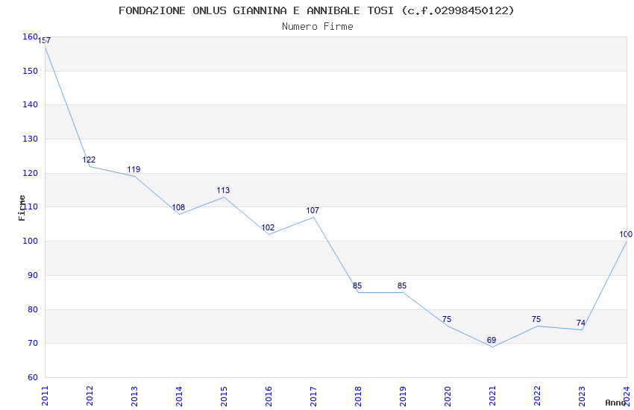Image resolution: width=634 pixels, height=410 pixels.
Task: Click the y-axis value 70
Action: tap(33, 344)
